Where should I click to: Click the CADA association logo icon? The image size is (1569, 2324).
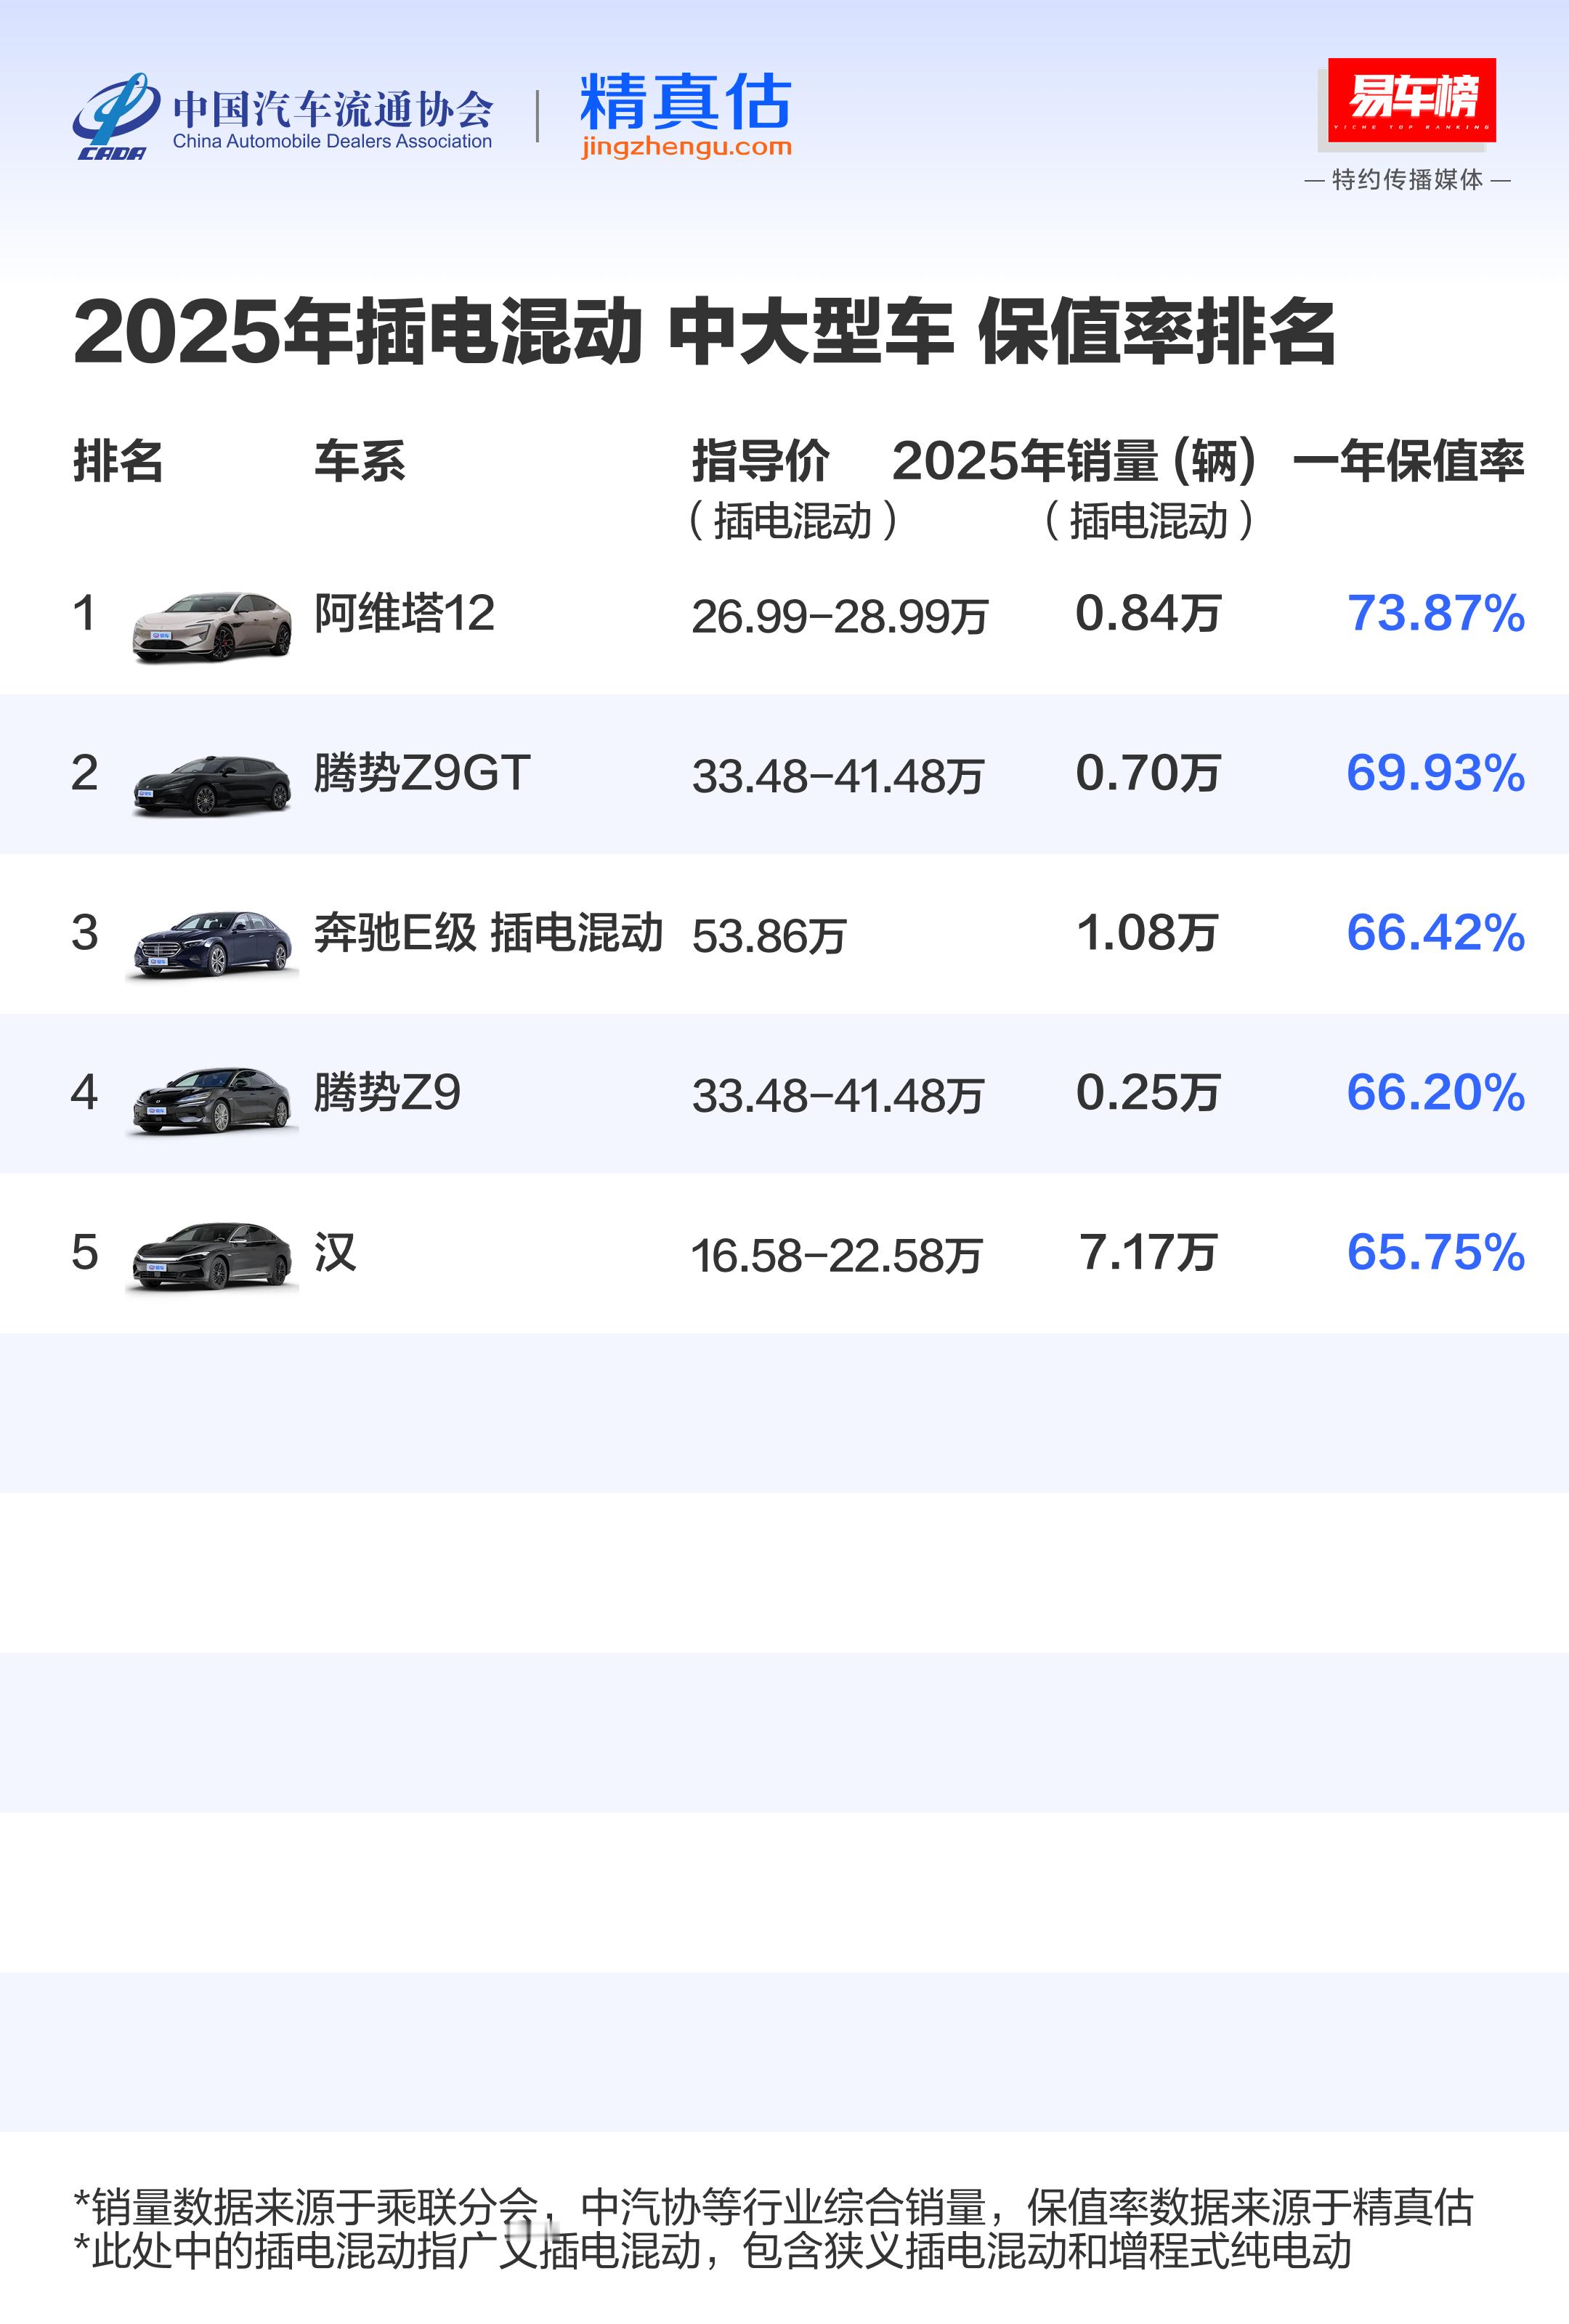point(115,115)
